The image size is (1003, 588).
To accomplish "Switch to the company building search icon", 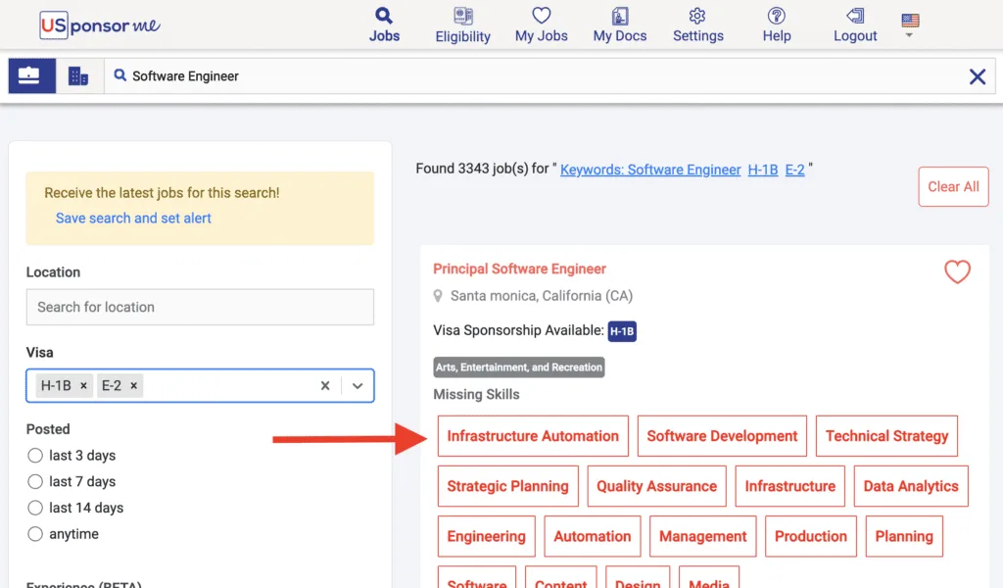I will tap(78, 76).
